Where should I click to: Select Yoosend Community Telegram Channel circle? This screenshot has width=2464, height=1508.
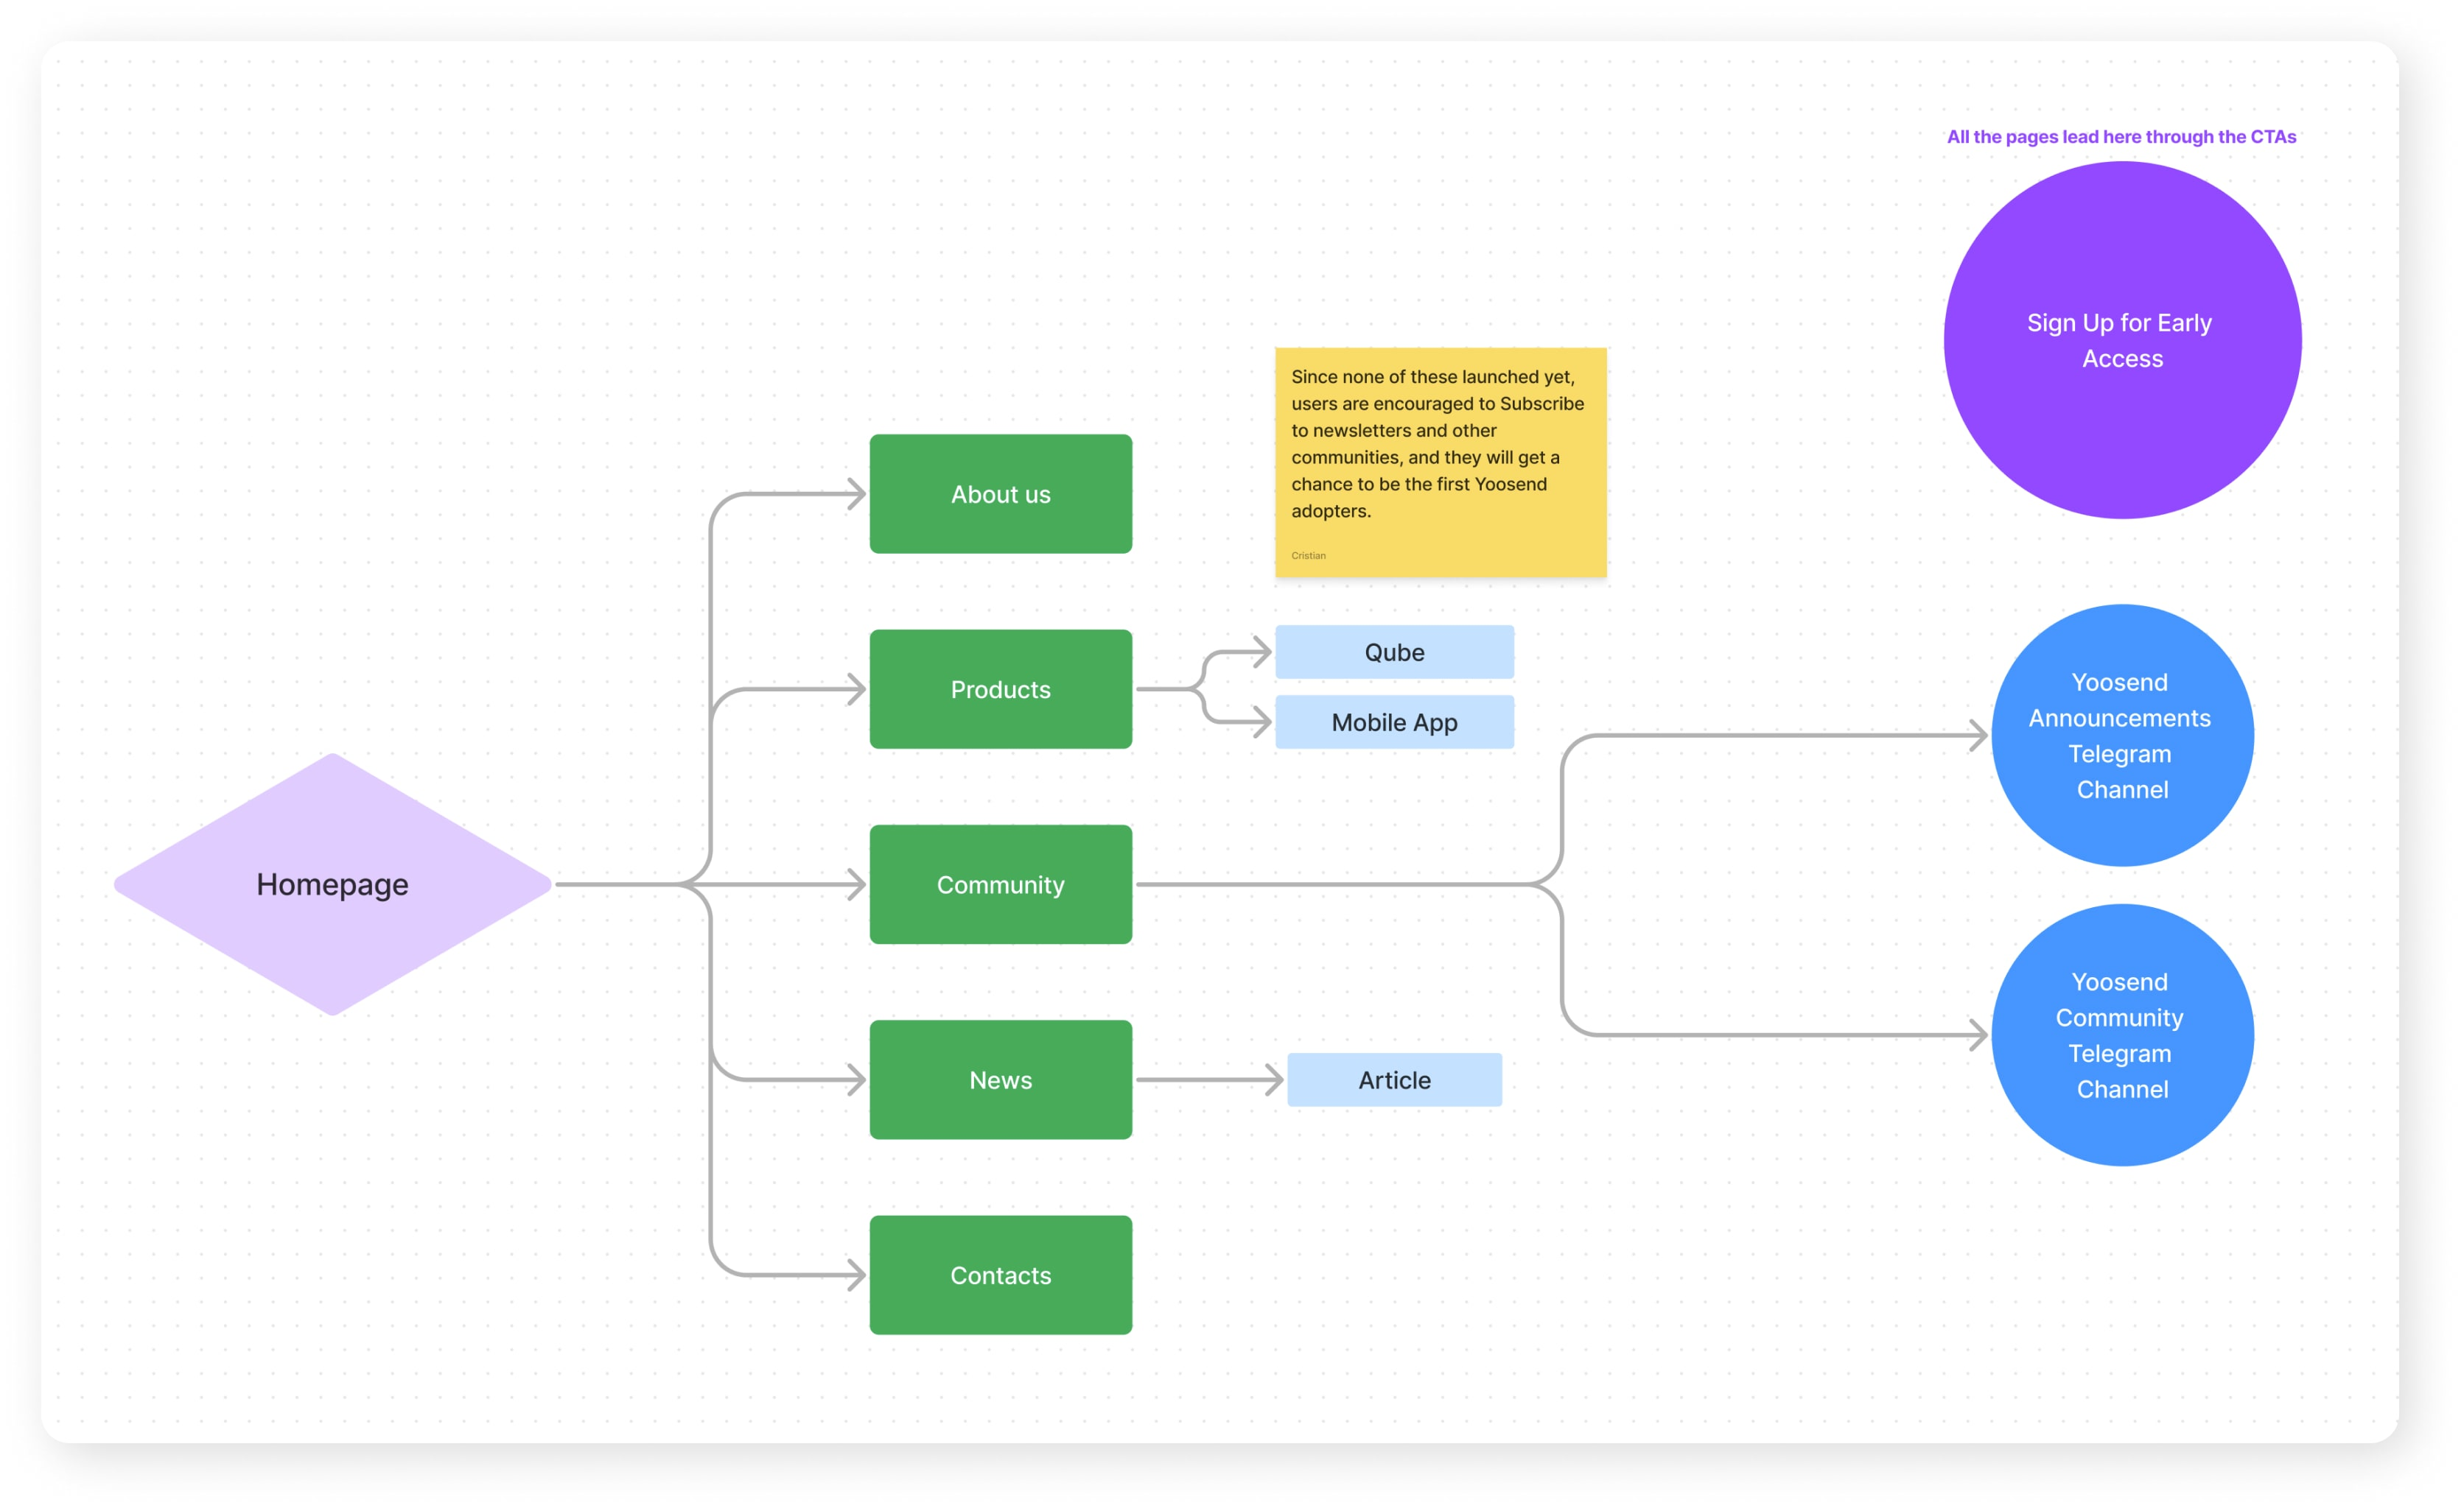2122,1035
